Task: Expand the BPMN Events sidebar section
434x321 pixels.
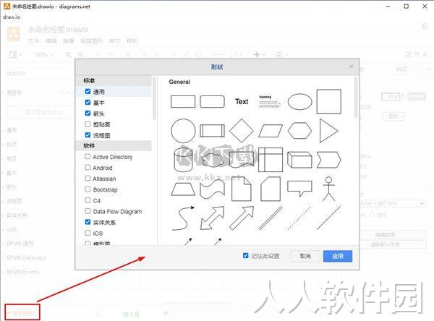Action: click(22, 272)
